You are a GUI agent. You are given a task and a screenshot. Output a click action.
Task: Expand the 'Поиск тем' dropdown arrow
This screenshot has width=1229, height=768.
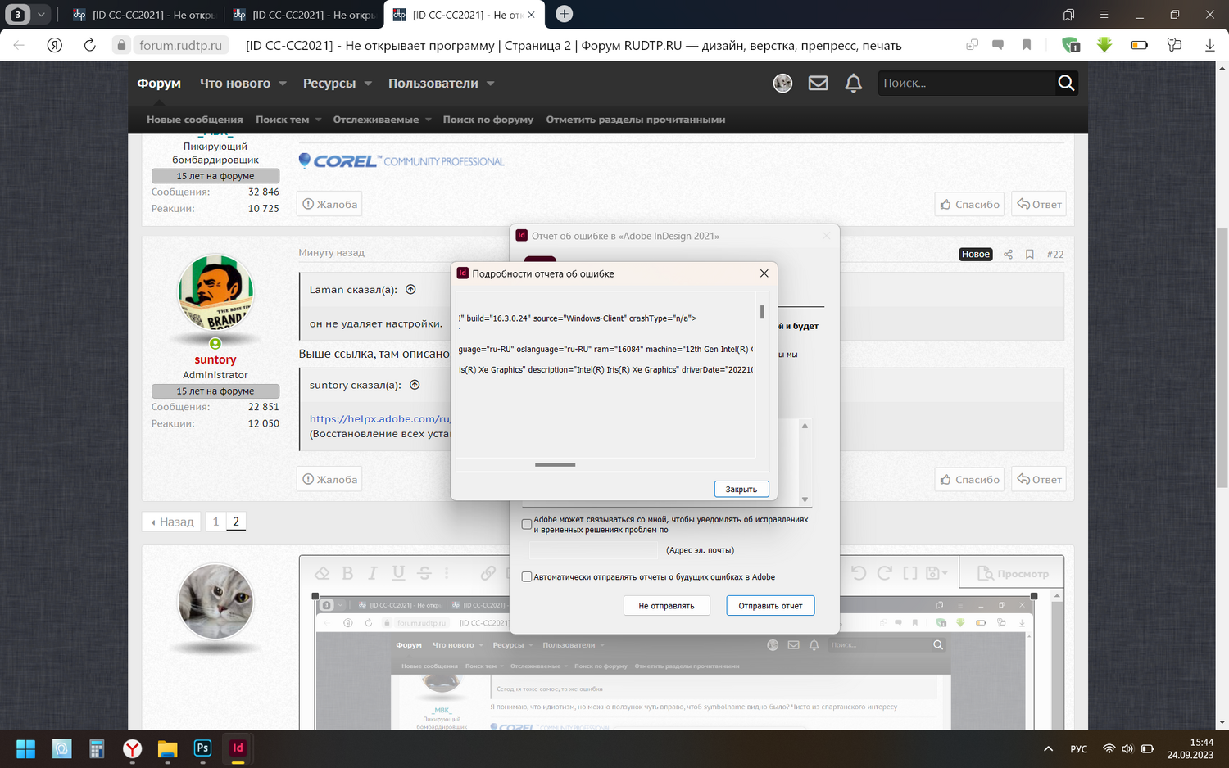click(318, 120)
